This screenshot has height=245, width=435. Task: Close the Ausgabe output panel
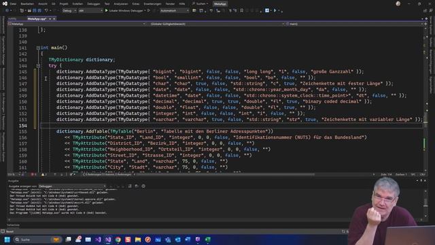(x=425, y=181)
